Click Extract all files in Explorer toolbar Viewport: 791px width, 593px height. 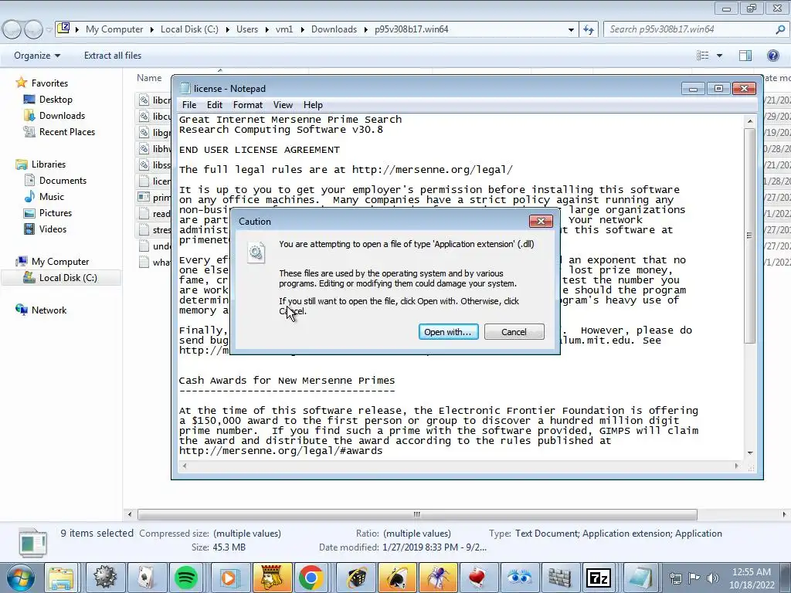[113, 56]
